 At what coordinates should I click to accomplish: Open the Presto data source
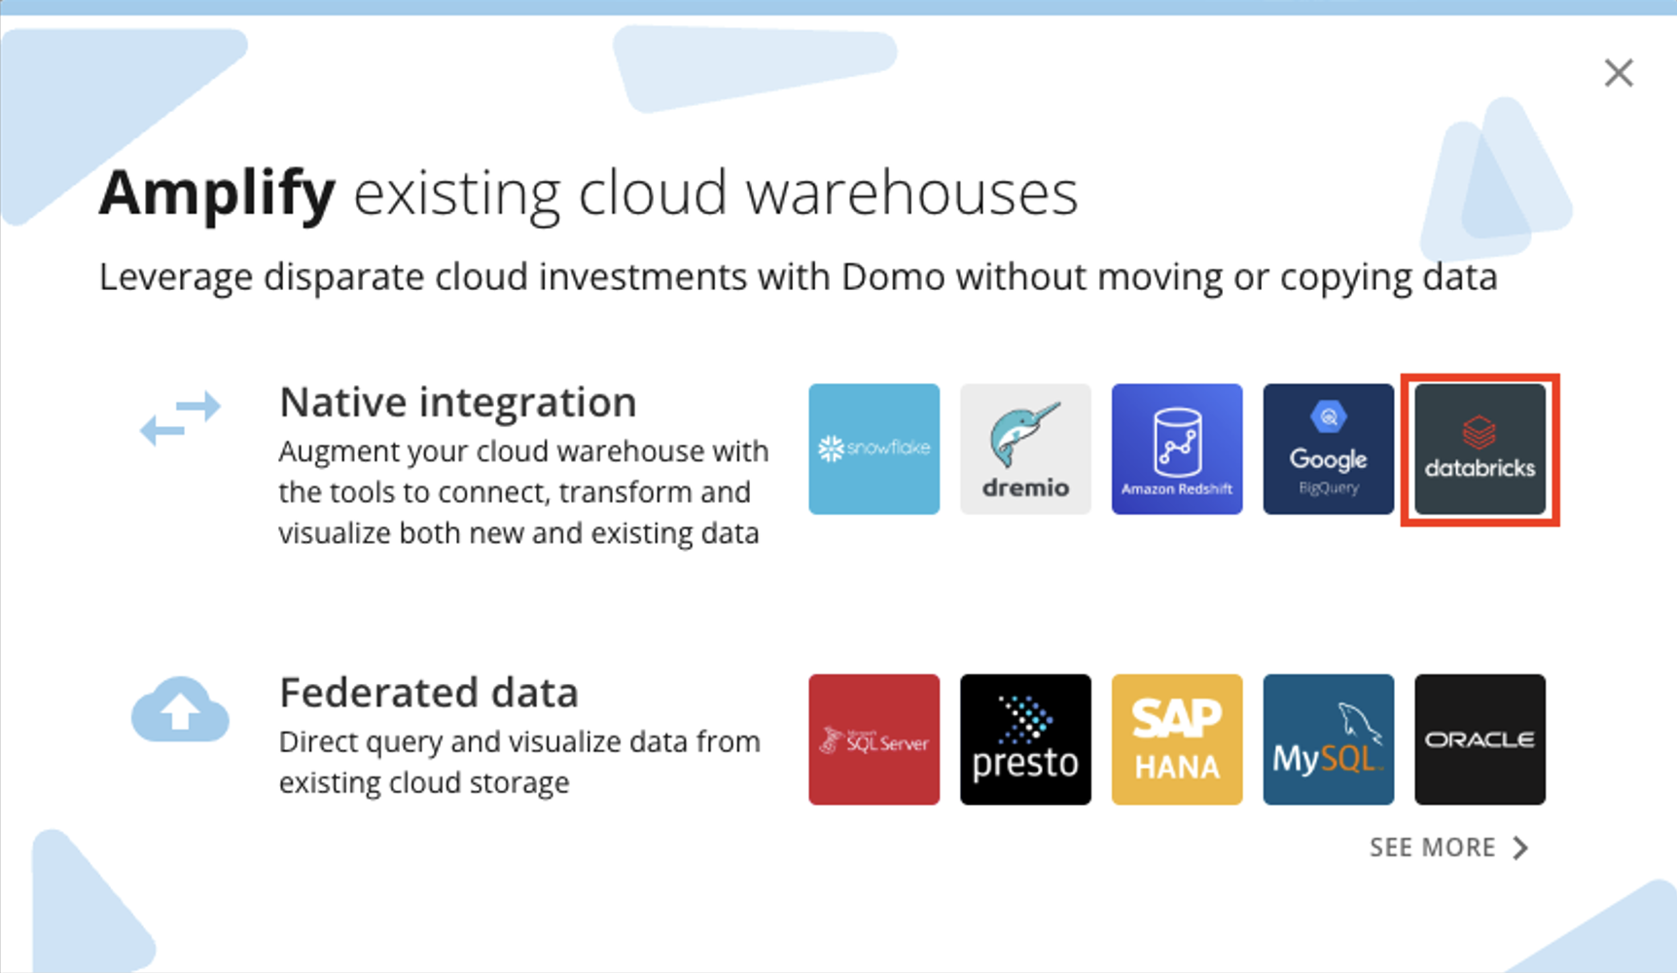[x=1024, y=739]
